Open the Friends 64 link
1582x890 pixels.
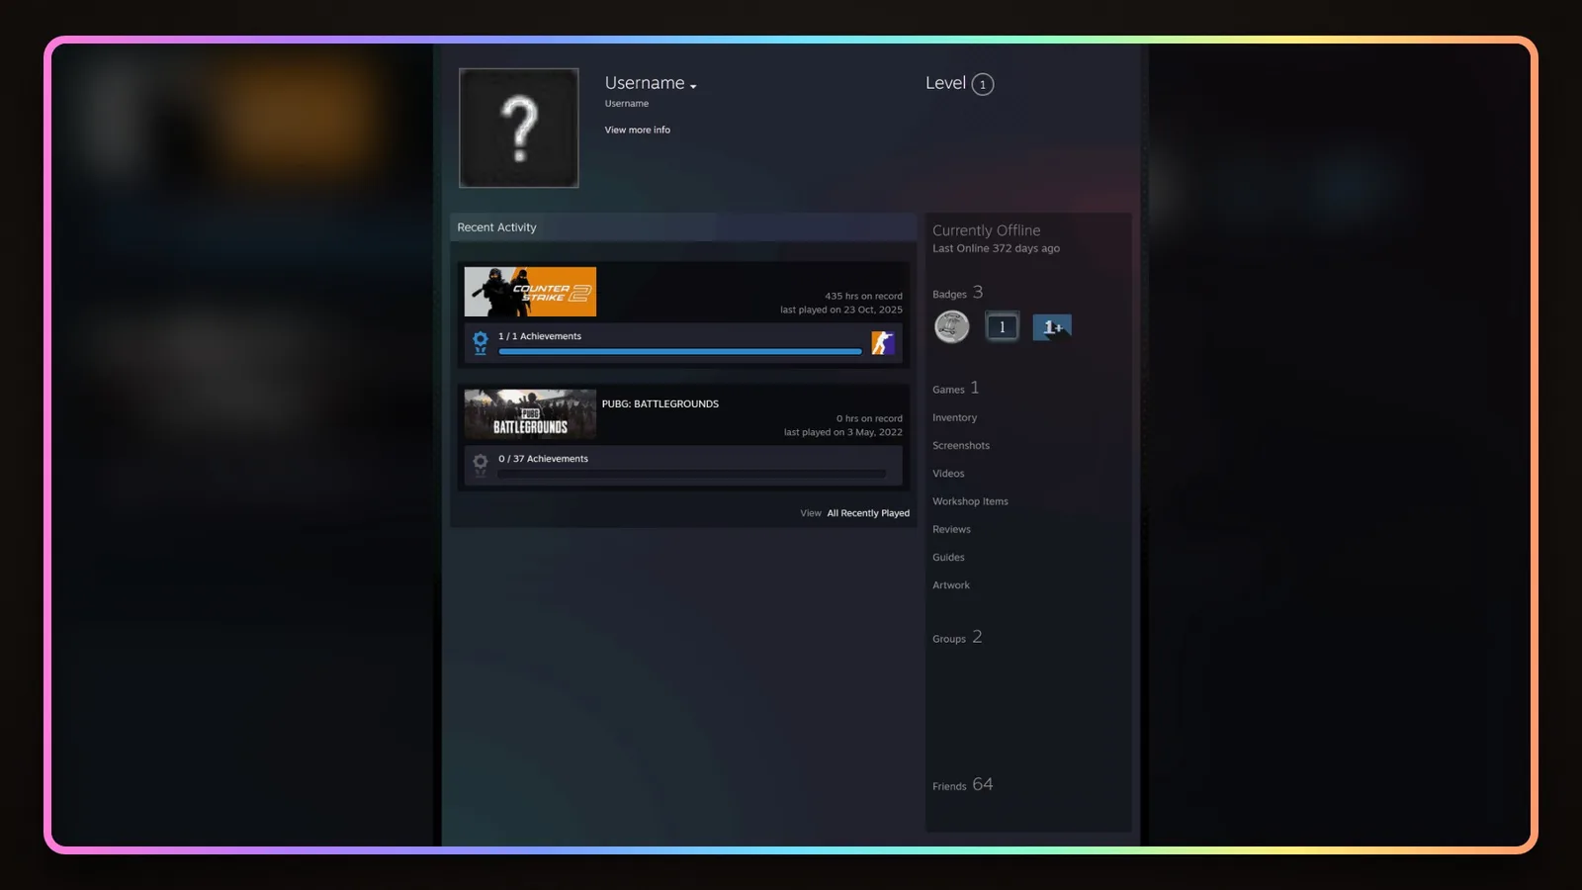click(962, 784)
